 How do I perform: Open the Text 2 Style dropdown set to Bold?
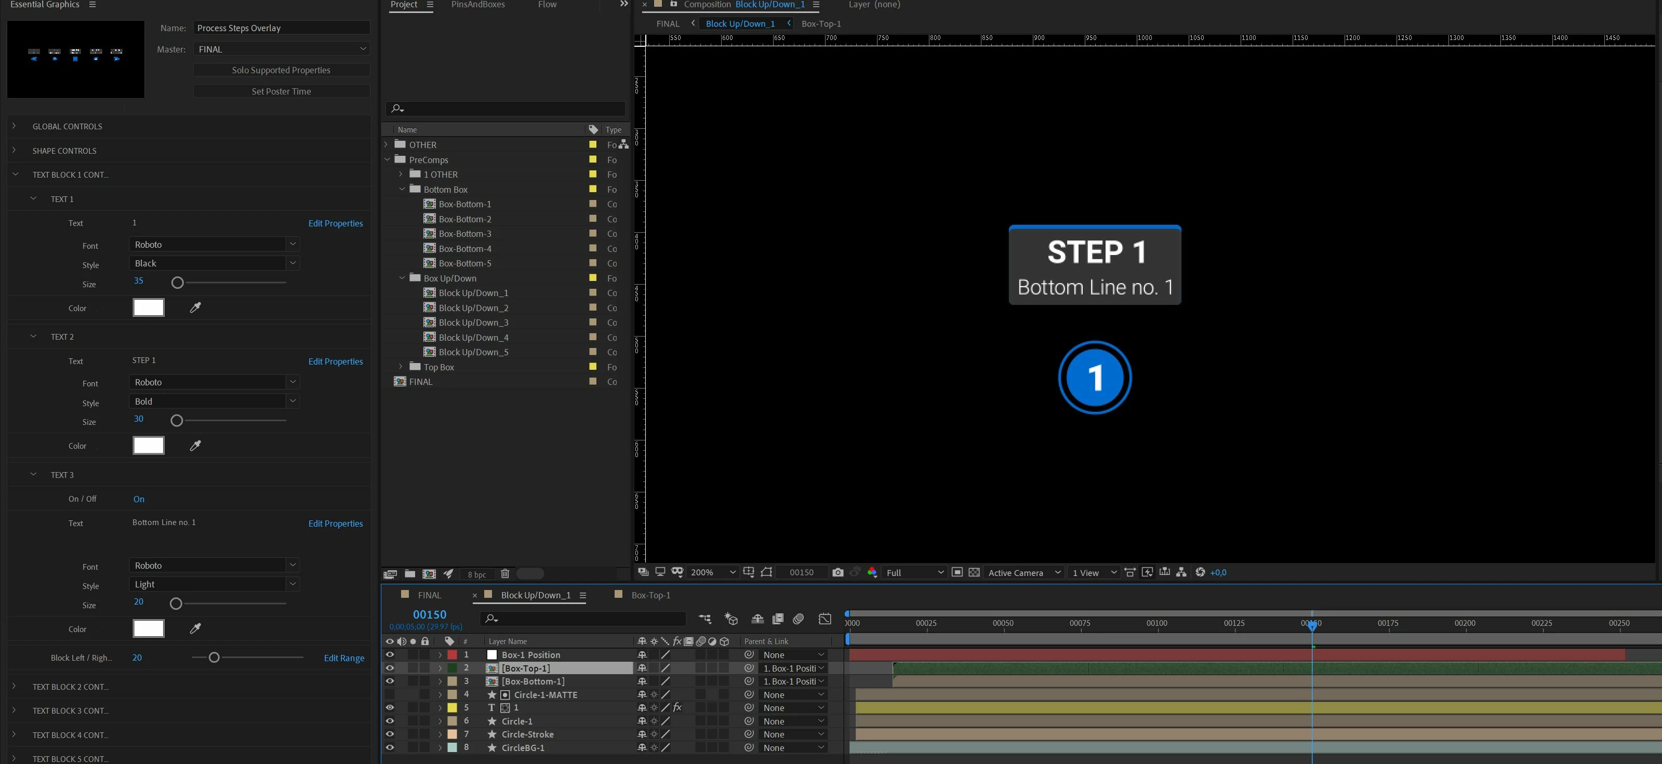pos(214,401)
